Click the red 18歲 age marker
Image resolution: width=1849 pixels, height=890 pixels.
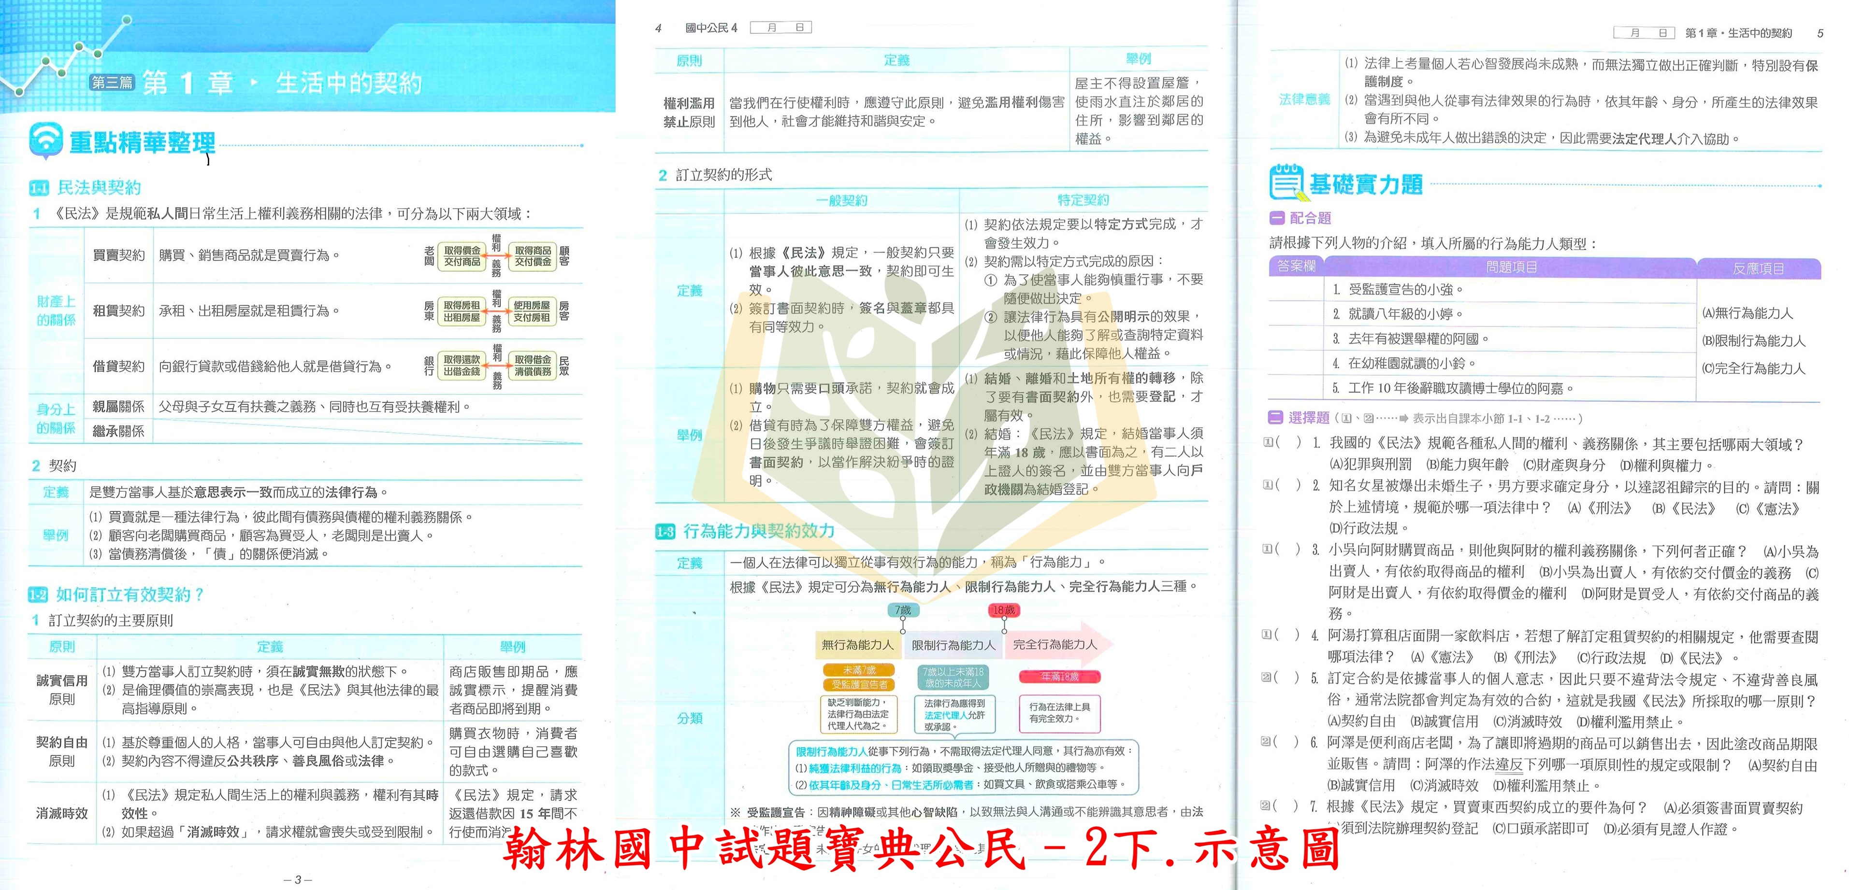point(1003,610)
